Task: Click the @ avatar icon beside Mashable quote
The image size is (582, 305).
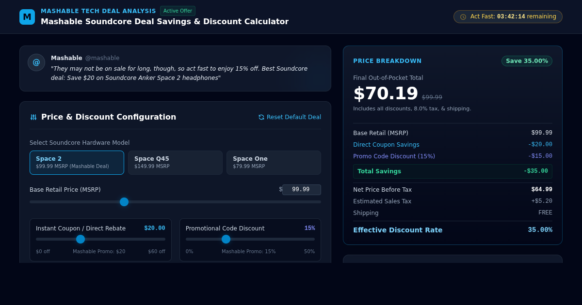Action: (x=36, y=62)
